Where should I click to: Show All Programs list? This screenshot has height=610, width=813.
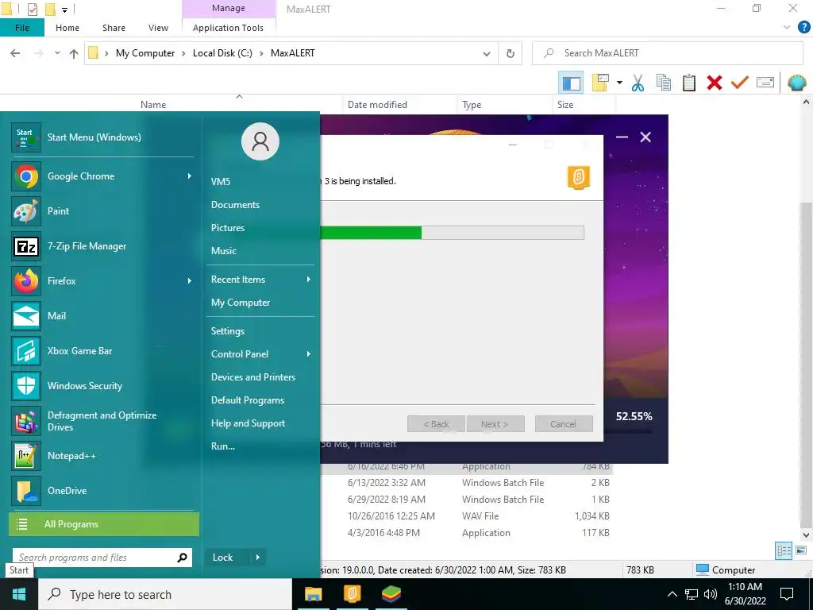point(104,524)
